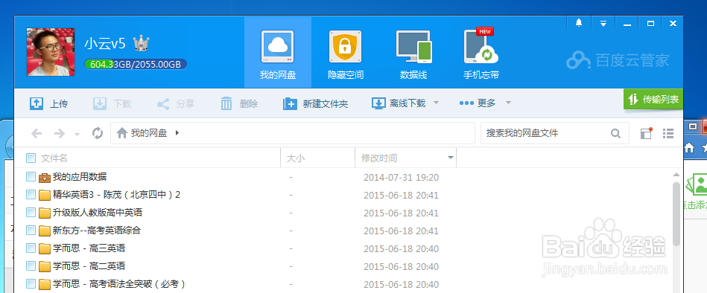Click folder icon of 学而思 - 高二英语
The height and width of the screenshot is (293, 707).
44,266
